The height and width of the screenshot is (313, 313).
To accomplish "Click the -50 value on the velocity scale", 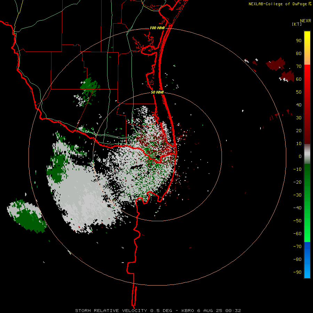I will tap(297, 221).
